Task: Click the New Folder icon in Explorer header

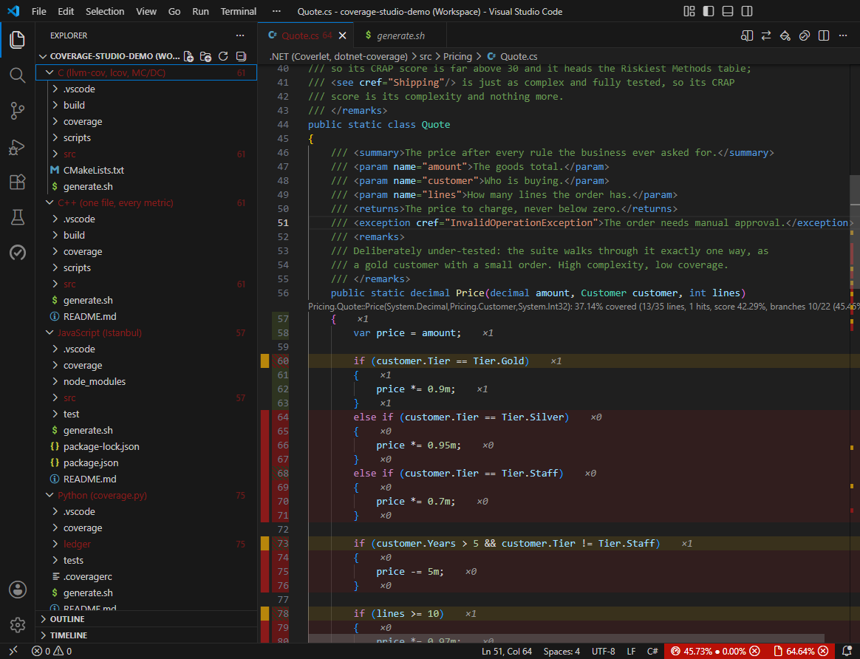Action: click(205, 56)
